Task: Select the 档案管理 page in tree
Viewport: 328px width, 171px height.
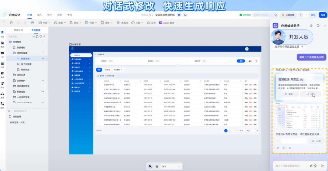Action: pyautogui.click(x=25, y=59)
